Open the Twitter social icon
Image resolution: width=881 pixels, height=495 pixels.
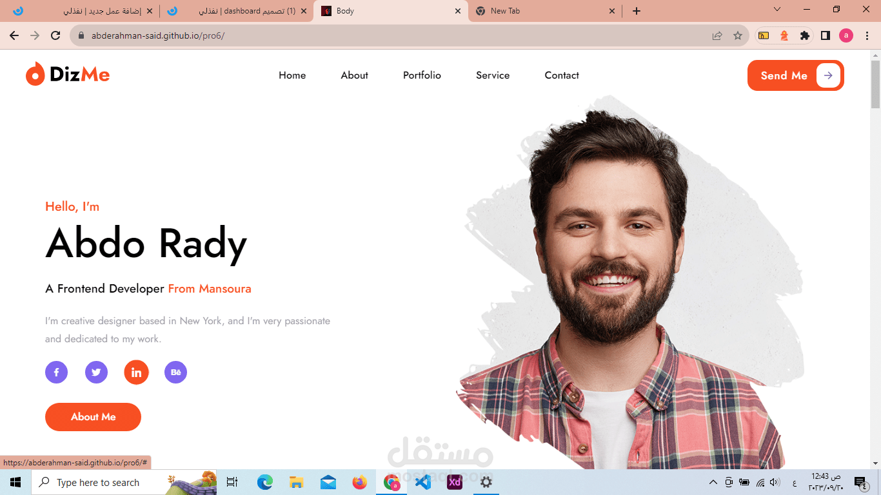point(96,372)
